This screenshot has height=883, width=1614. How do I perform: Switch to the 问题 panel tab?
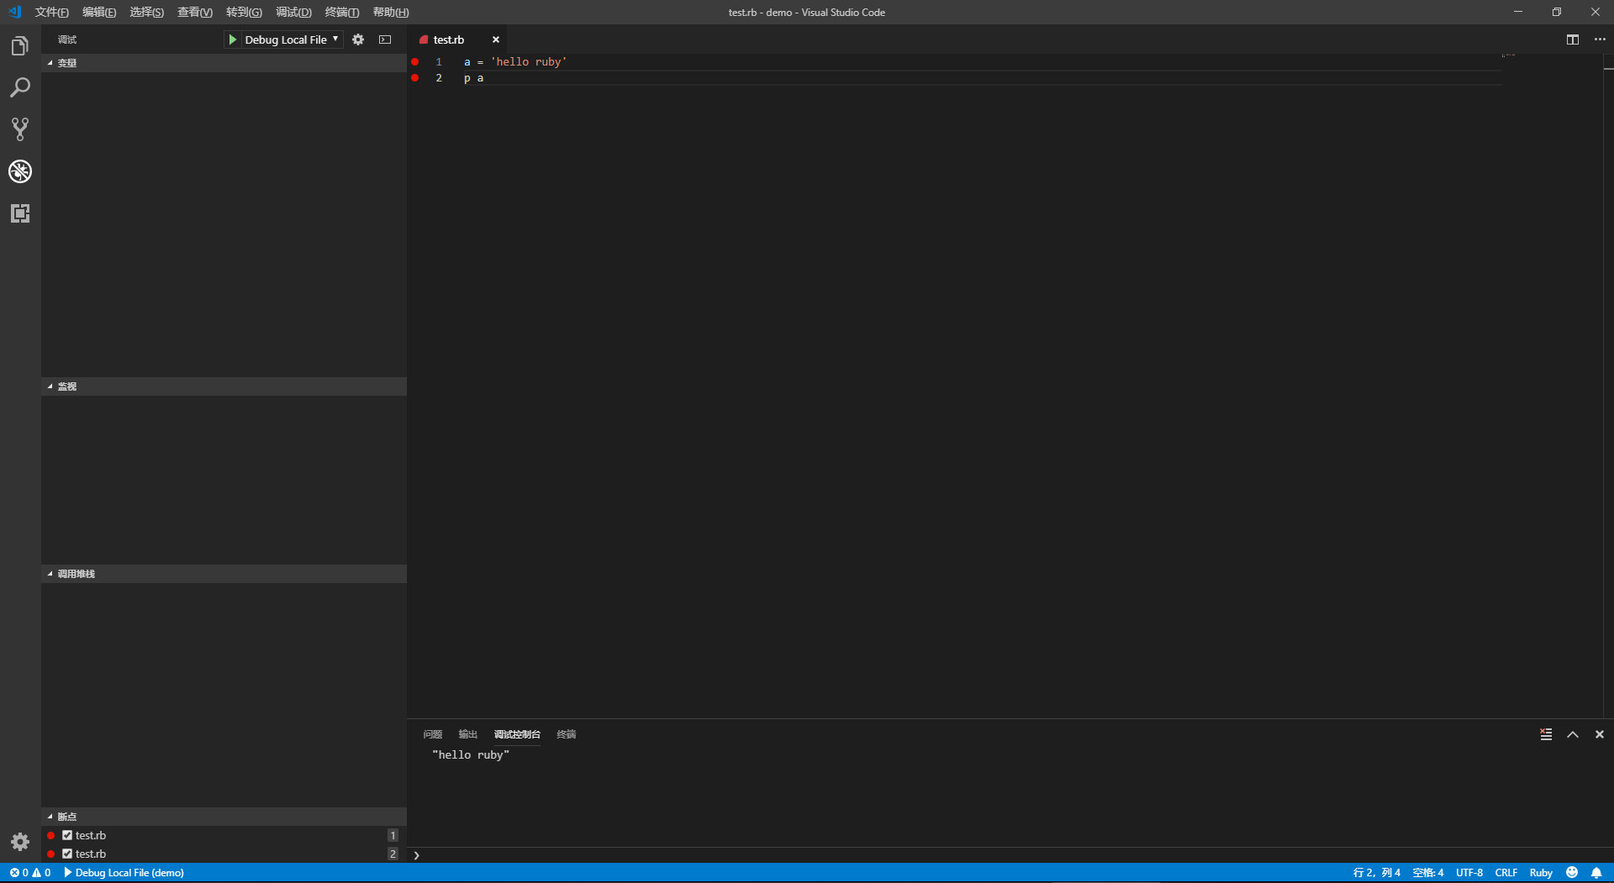(x=433, y=734)
